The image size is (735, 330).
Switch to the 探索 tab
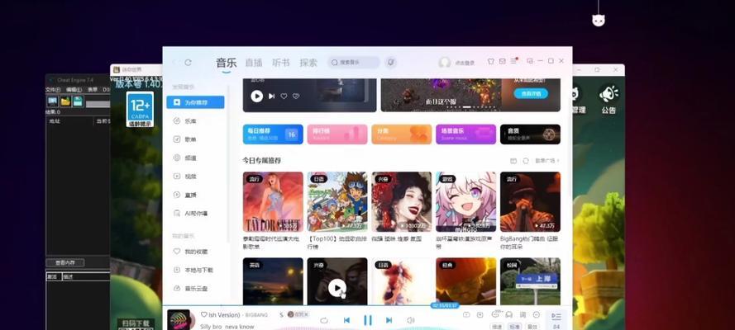308,63
